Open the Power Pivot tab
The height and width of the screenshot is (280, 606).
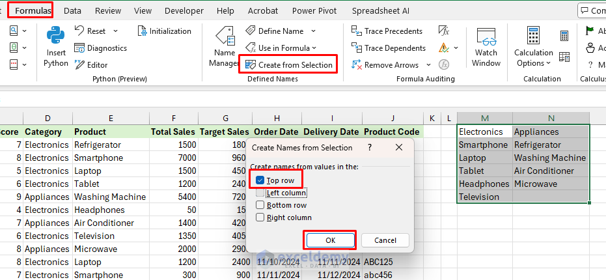pyautogui.click(x=315, y=10)
